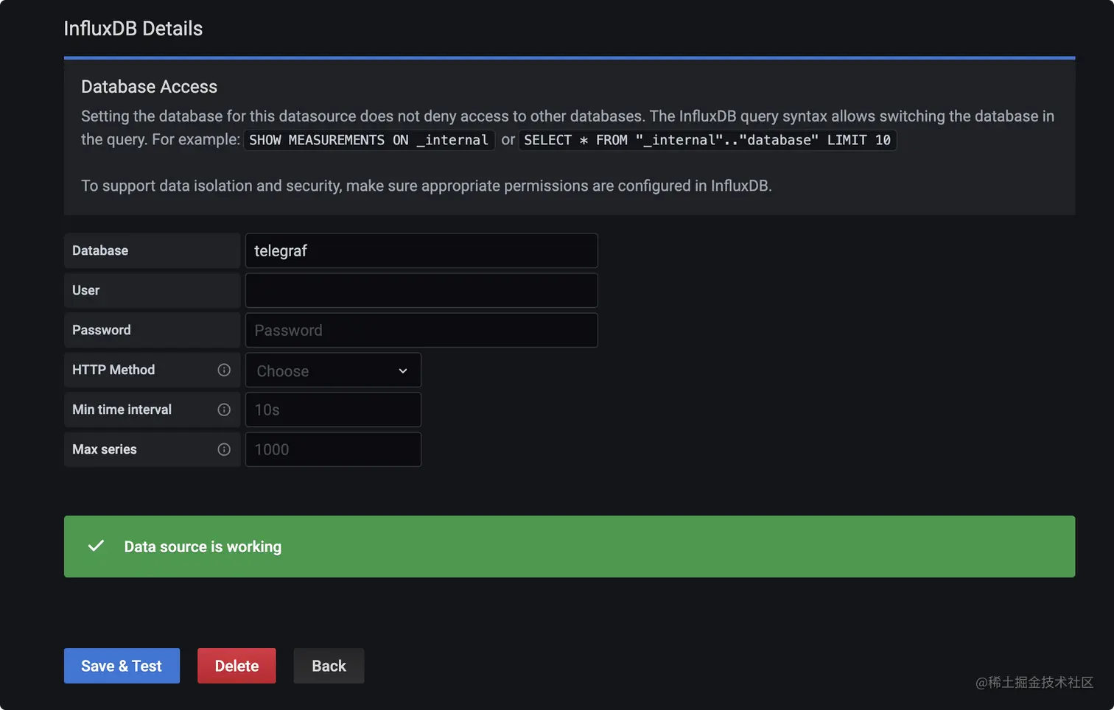Viewport: 1114px width, 710px height.
Task: Click the 'Max series' label
Action: coord(105,449)
